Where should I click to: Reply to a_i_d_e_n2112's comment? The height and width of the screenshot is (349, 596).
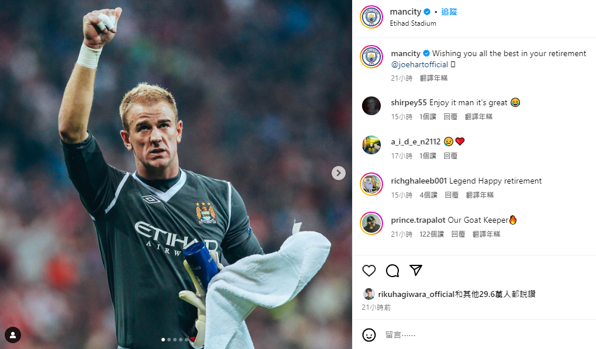pos(450,156)
